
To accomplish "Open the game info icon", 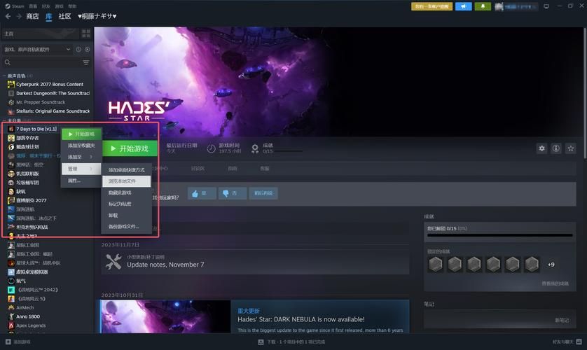I will tap(556, 148).
